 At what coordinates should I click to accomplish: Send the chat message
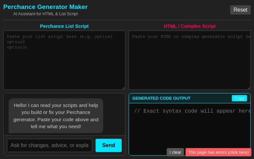pos(108,145)
